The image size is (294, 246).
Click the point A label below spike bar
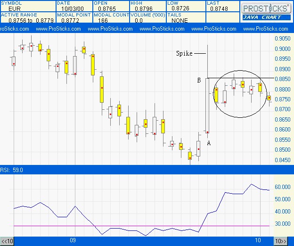point(209,143)
